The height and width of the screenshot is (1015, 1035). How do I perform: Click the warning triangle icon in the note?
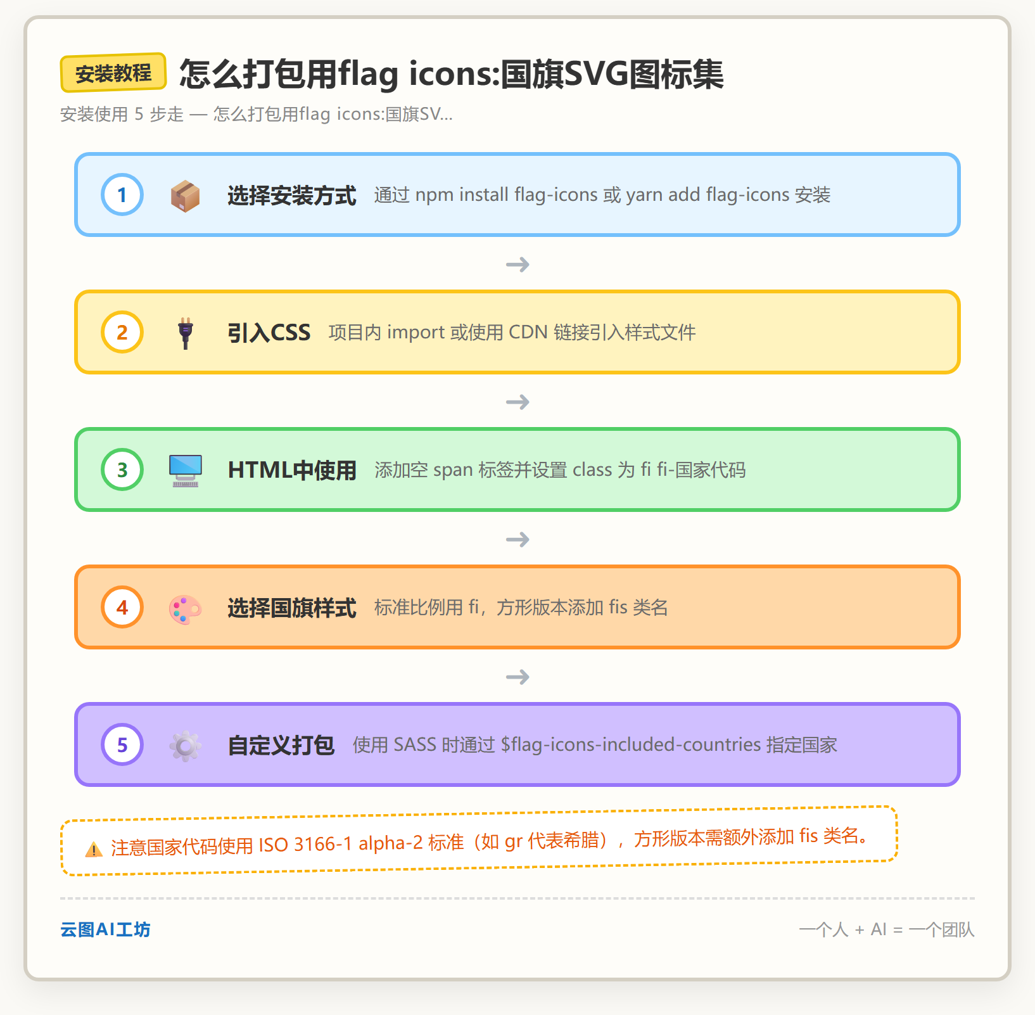click(94, 849)
